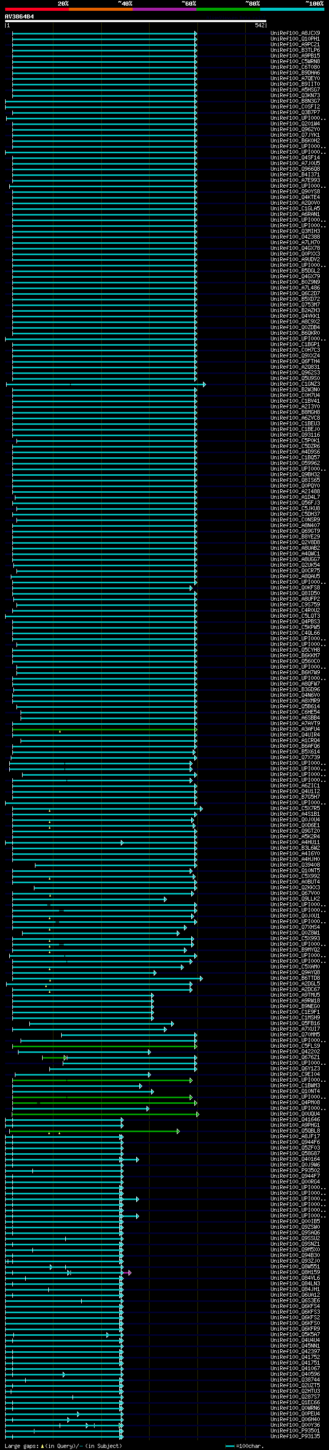
Task: Click the green Q0UQU4 alignment bar
Action: [106, 1114]
